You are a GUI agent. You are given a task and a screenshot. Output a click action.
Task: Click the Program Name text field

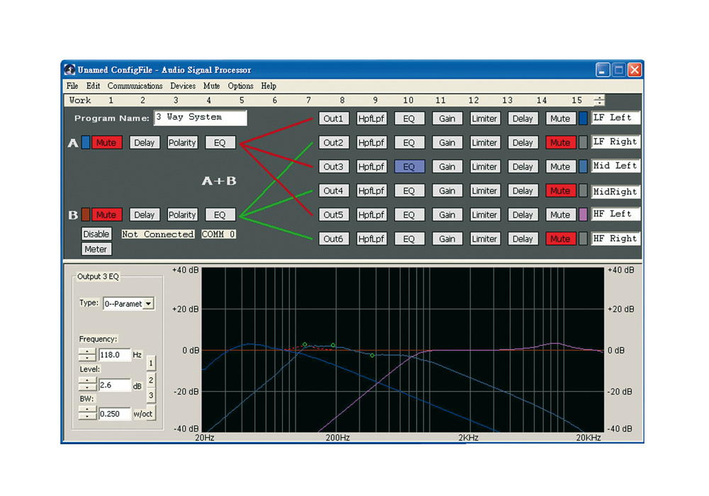pyautogui.click(x=200, y=118)
